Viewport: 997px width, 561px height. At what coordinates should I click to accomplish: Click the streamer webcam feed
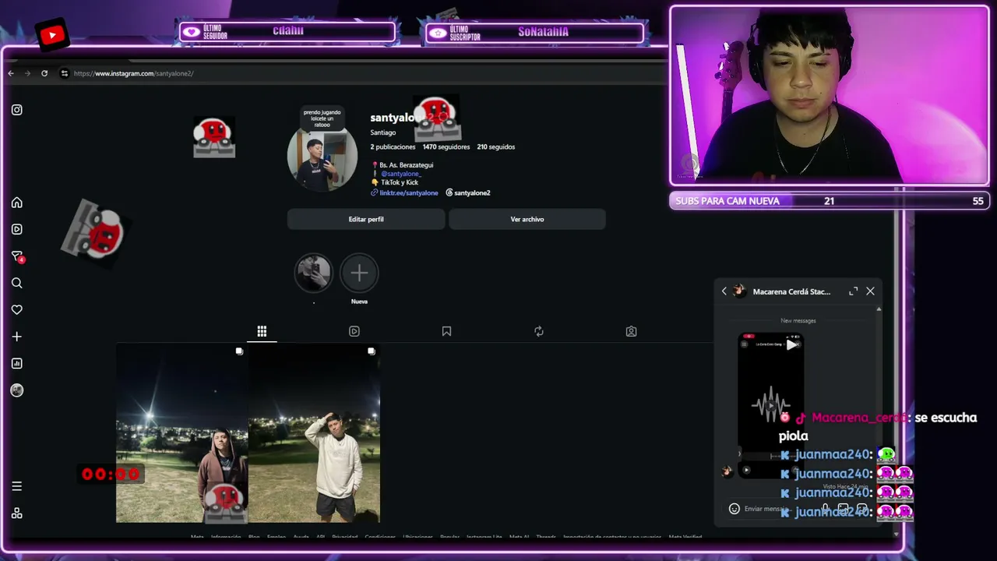click(830, 96)
